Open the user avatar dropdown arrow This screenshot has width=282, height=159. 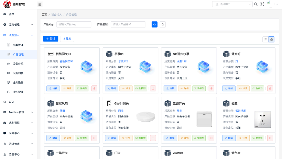click(x=278, y=5)
